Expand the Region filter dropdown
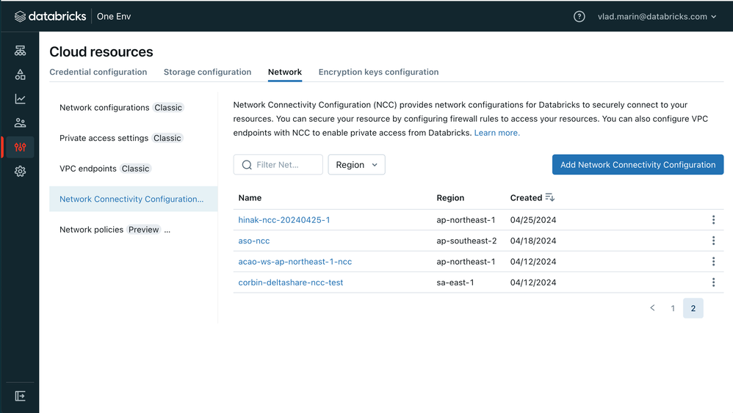 point(356,165)
